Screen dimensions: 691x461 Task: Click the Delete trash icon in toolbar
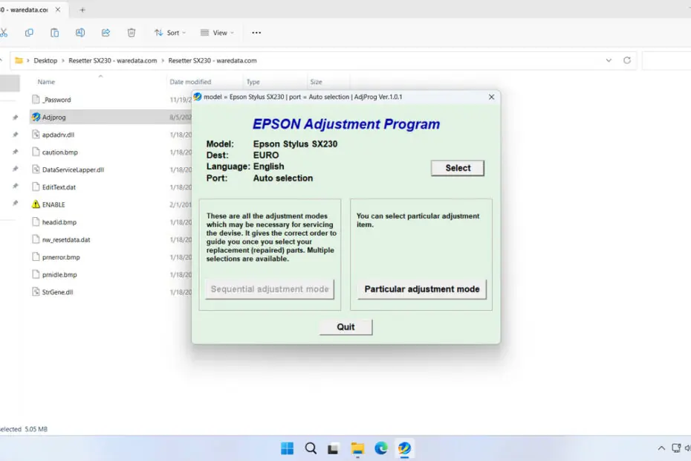[x=132, y=33]
